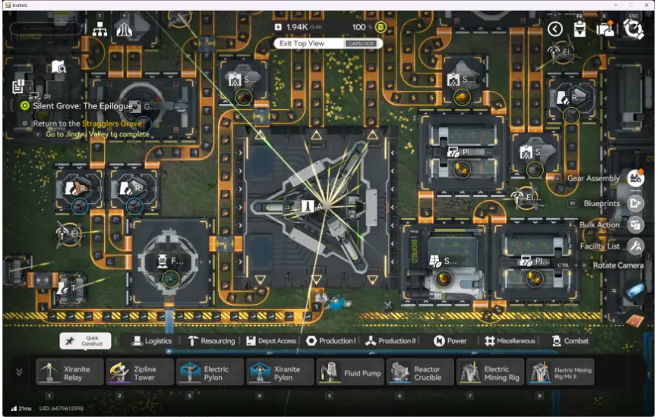Click the Stragglers Grove quest link

pos(112,124)
